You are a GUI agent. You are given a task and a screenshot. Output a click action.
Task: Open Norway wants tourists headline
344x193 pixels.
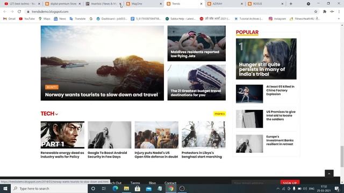(102, 94)
